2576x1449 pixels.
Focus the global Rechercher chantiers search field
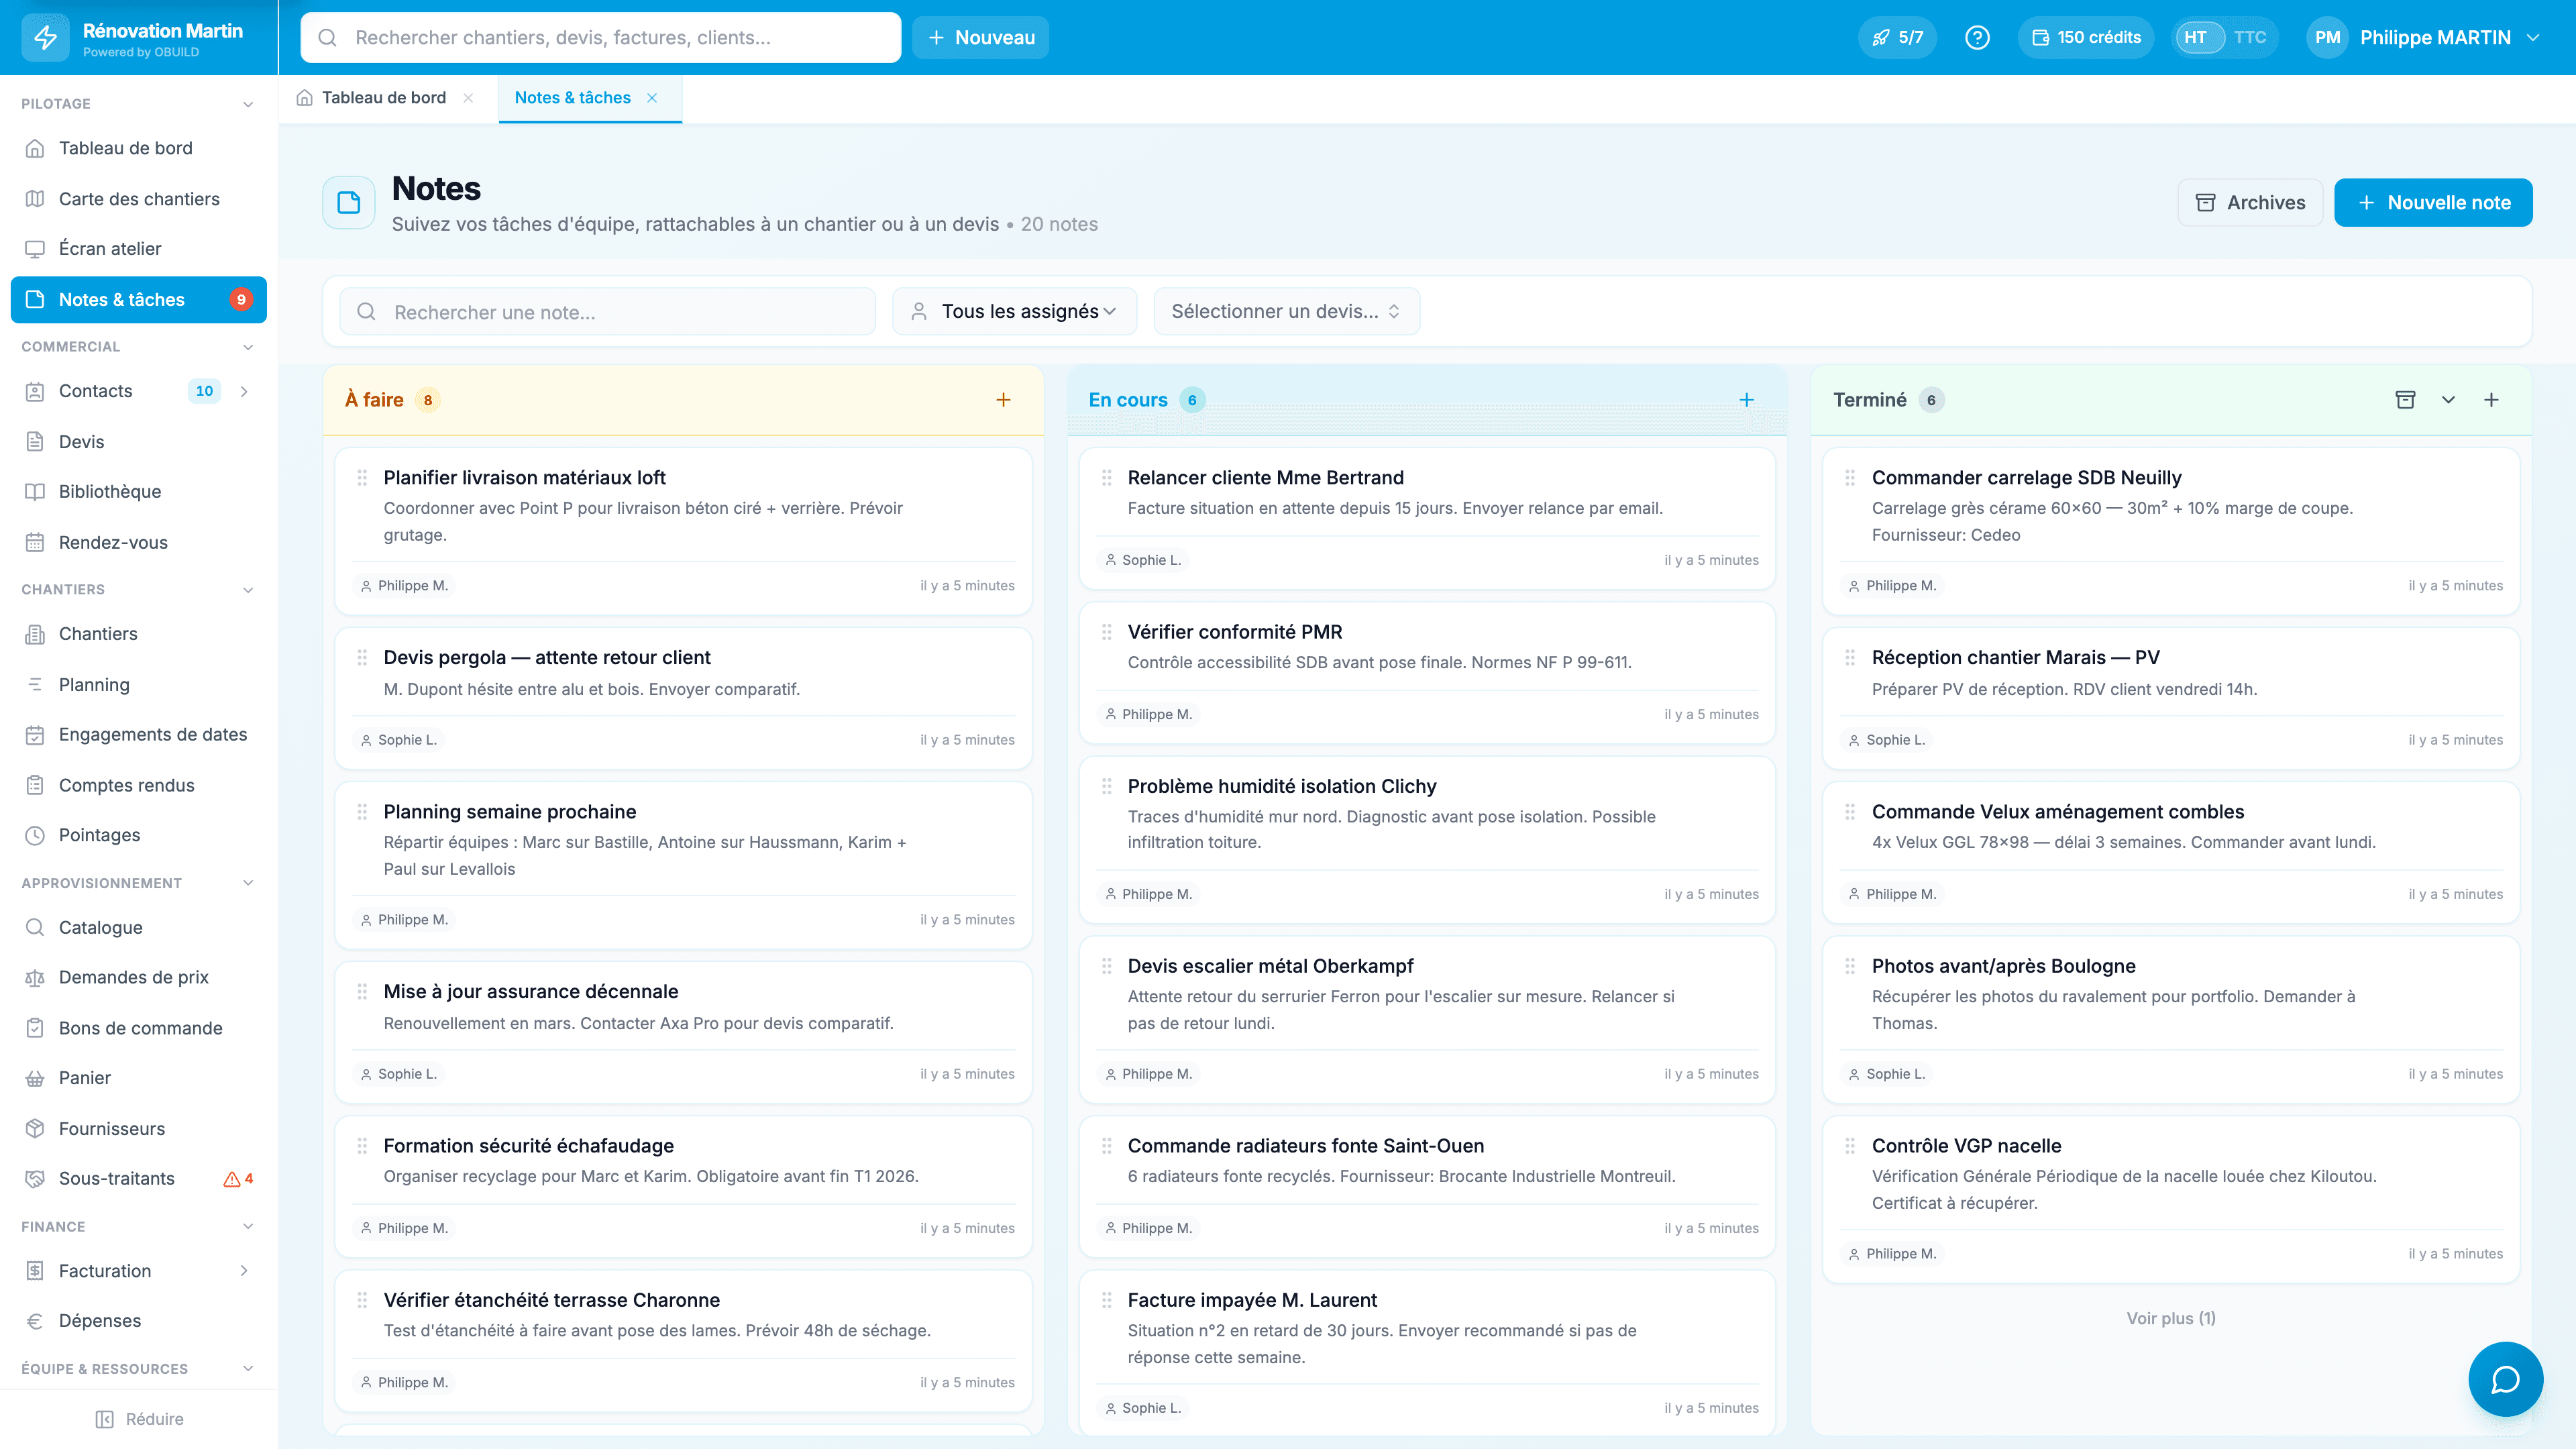pos(601,37)
